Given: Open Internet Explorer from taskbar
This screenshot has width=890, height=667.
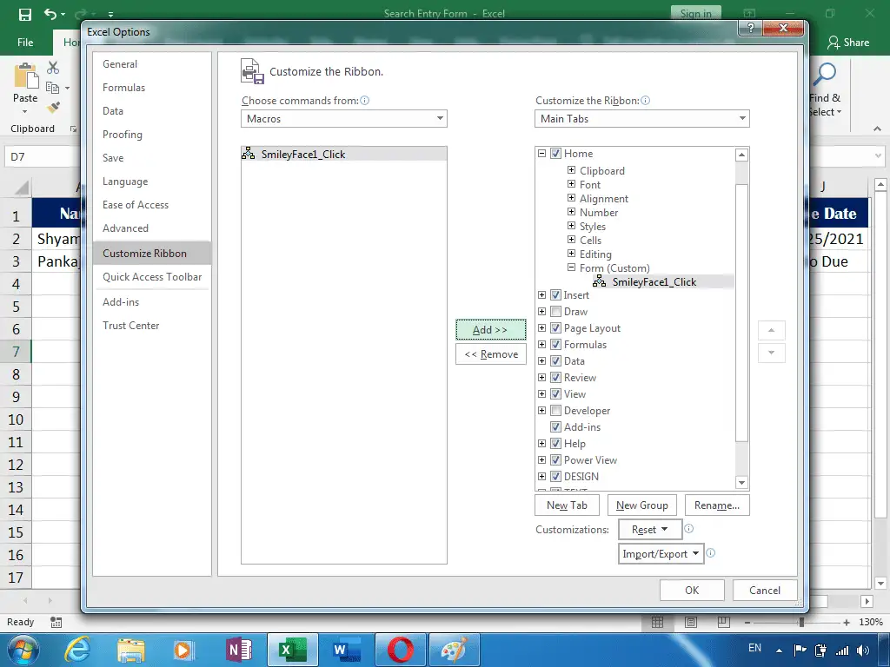Looking at the screenshot, I should 77,650.
